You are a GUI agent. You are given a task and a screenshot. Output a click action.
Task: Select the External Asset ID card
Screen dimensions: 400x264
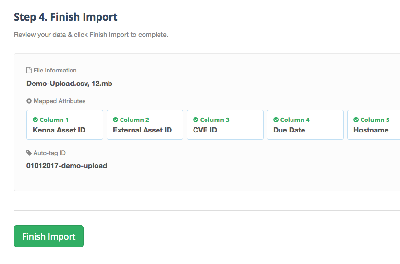coord(145,125)
